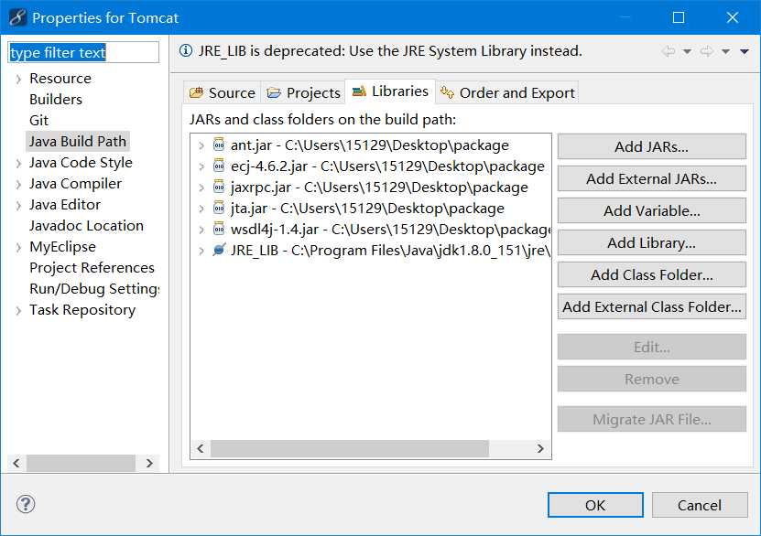The image size is (761, 536).
Task: Select Java Build Path page
Action: pyautogui.click(x=78, y=142)
